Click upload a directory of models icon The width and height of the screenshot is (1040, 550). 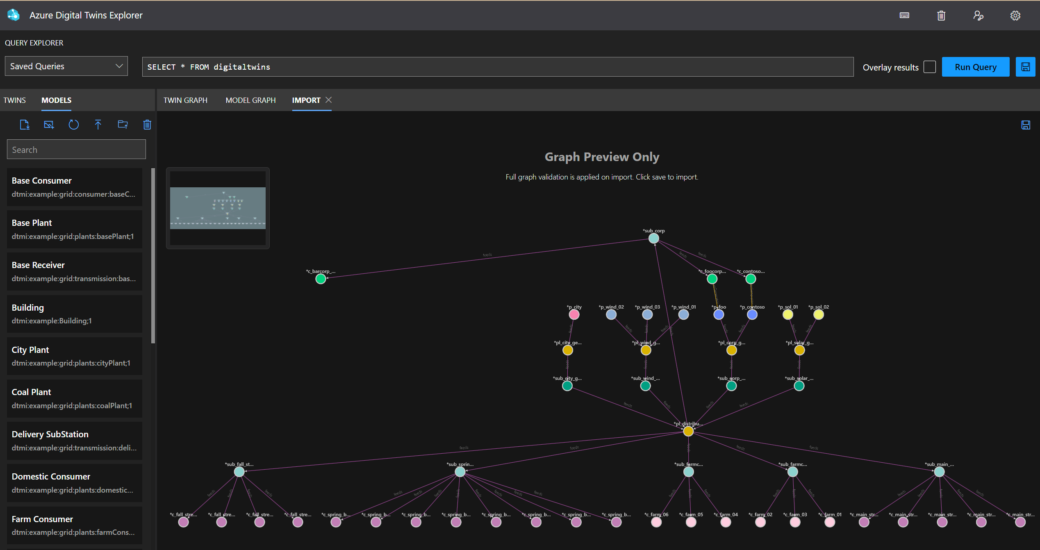(123, 125)
